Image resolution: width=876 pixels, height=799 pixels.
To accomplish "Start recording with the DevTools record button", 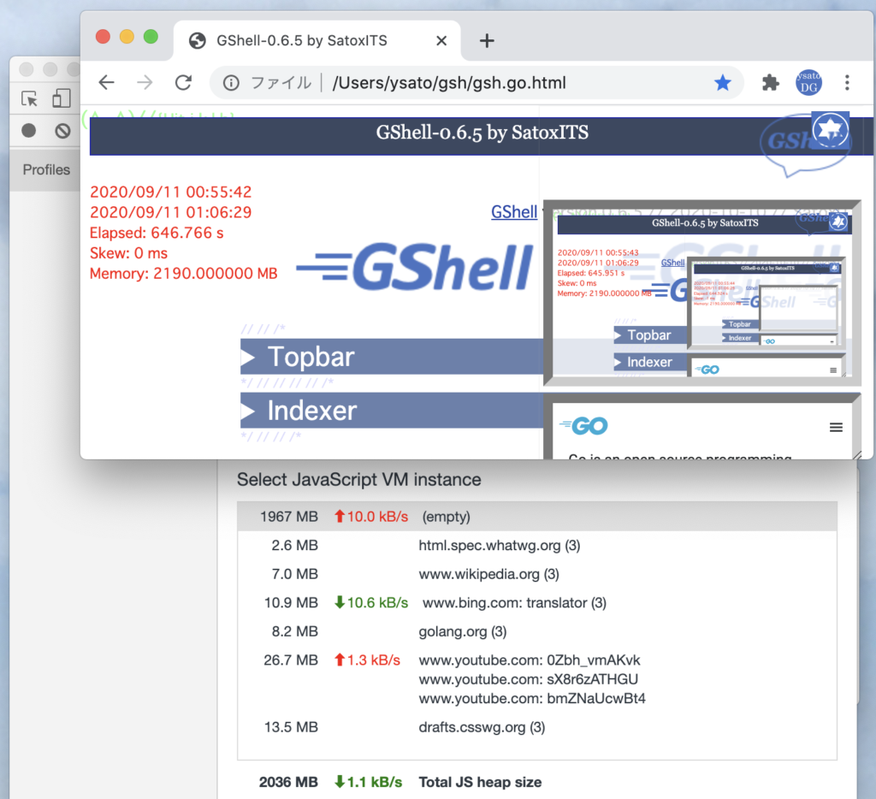I will click(29, 131).
